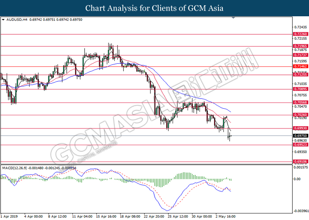
Task: Click the 0.70755 price axis value
Action: [301, 95]
